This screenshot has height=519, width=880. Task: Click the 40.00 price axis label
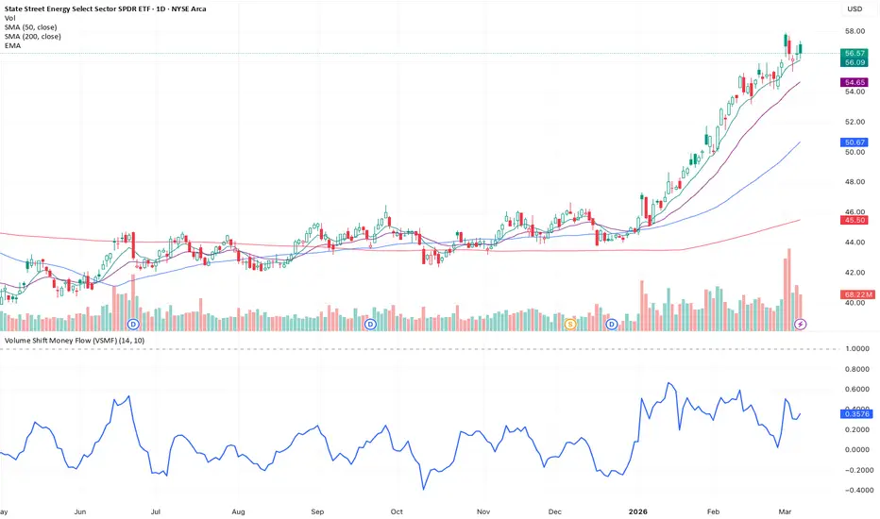click(855, 303)
